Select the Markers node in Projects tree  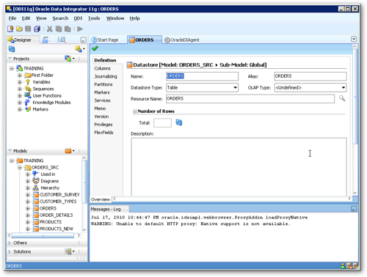pos(40,109)
